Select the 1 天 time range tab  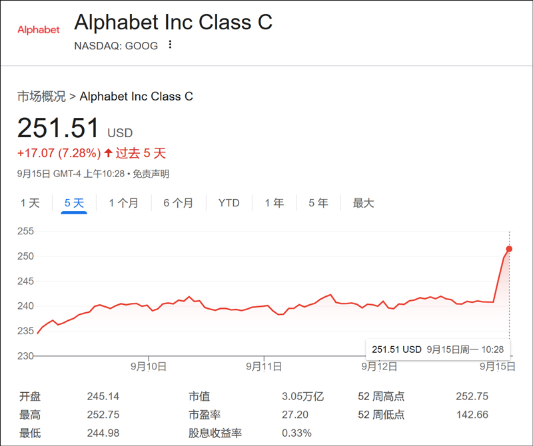[30, 203]
